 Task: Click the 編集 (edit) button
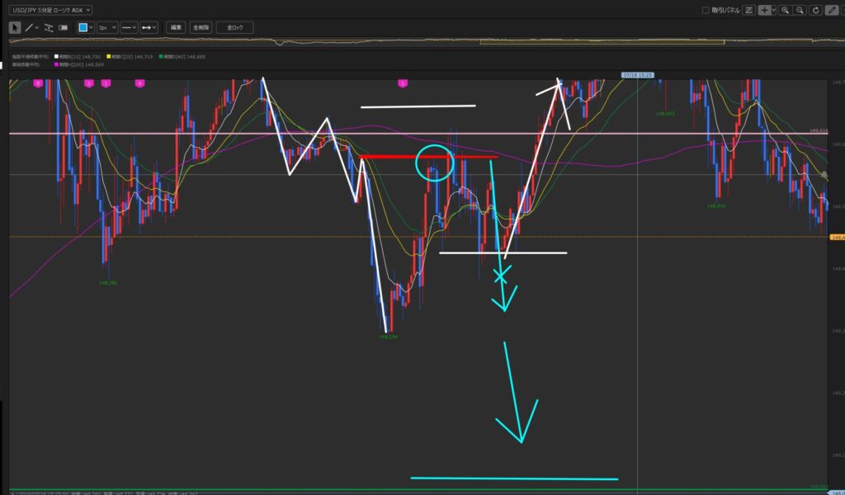coord(176,27)
